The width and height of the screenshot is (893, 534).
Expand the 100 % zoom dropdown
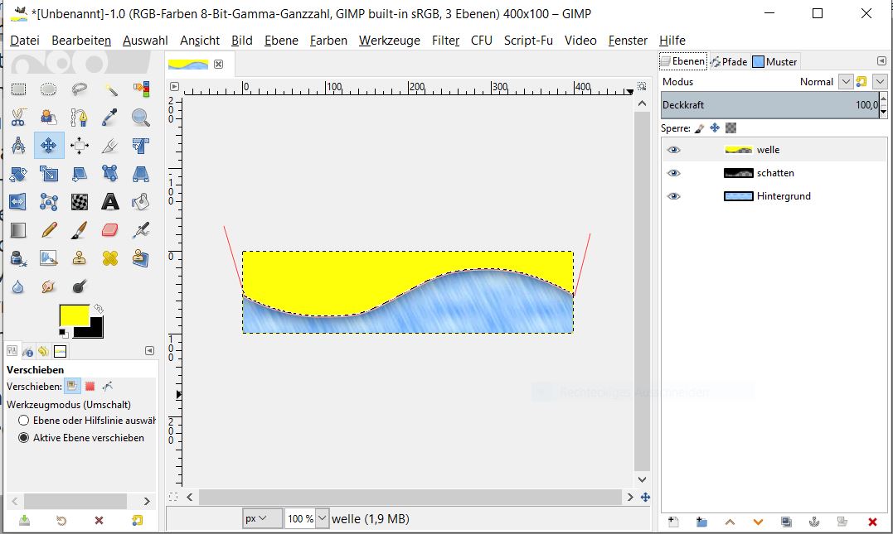point(322,518)
